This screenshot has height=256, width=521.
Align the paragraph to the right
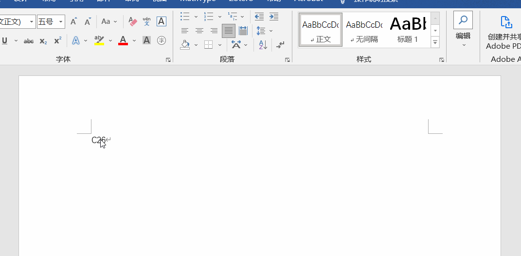(x=214, y=31)
